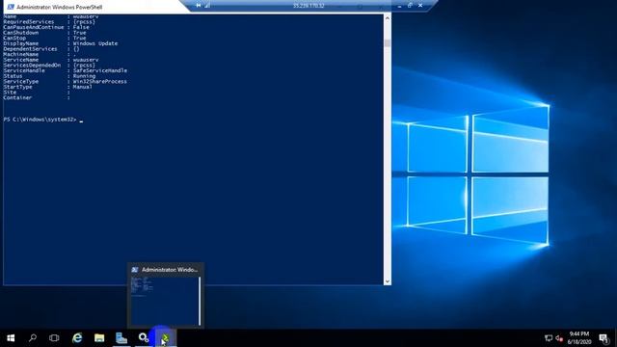Close the remote desktop connection bar
617x347 pixels.
tap(420, 6)
